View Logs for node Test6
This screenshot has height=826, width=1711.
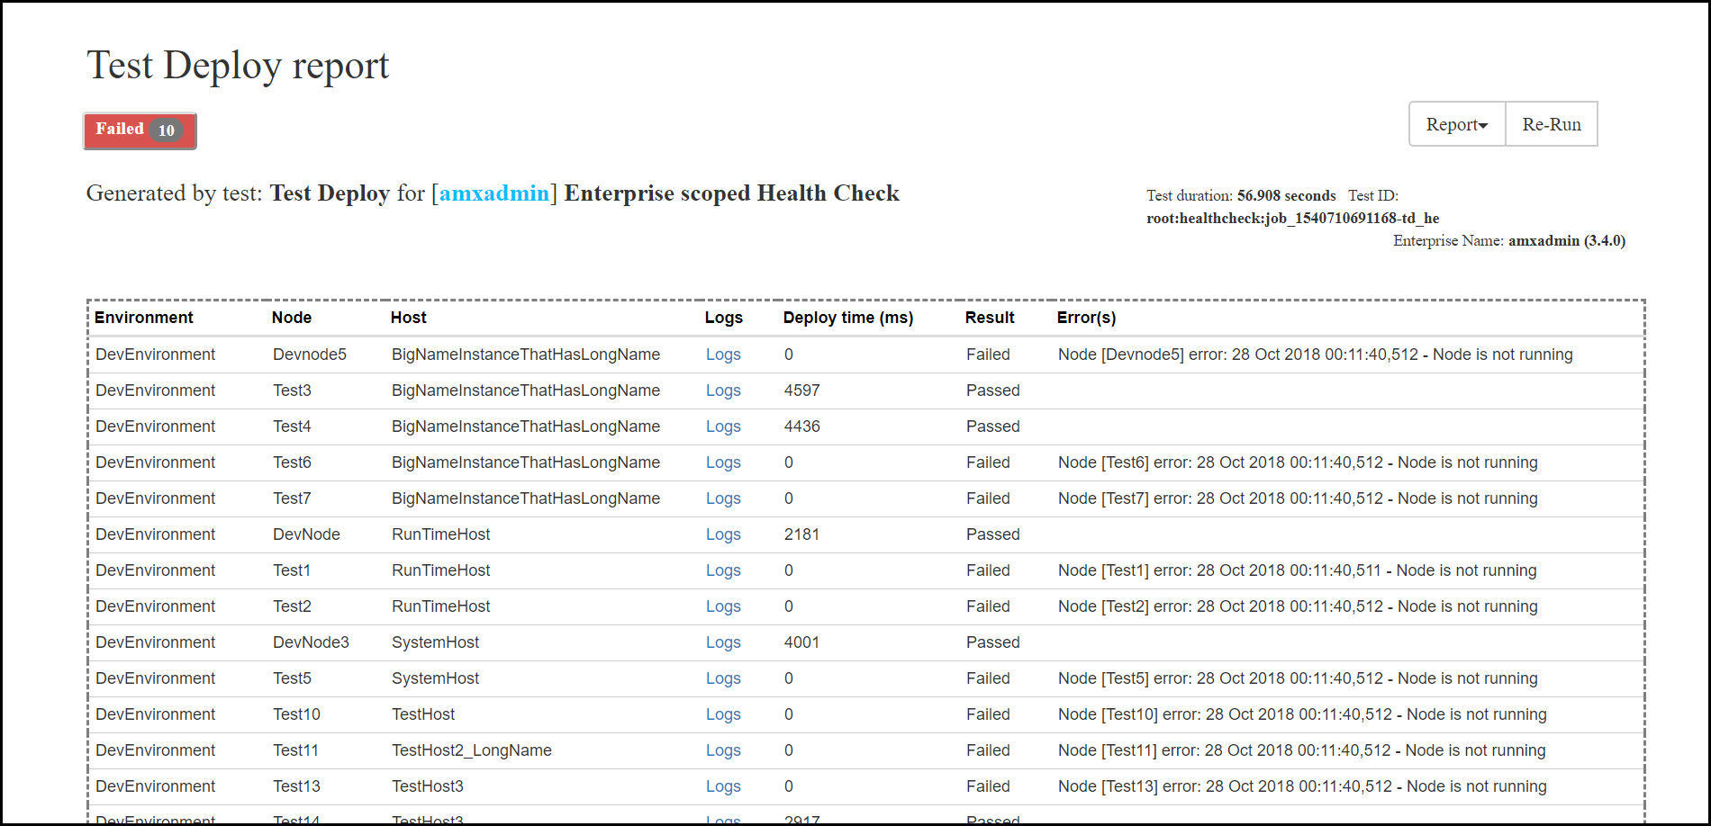[723, 462]
